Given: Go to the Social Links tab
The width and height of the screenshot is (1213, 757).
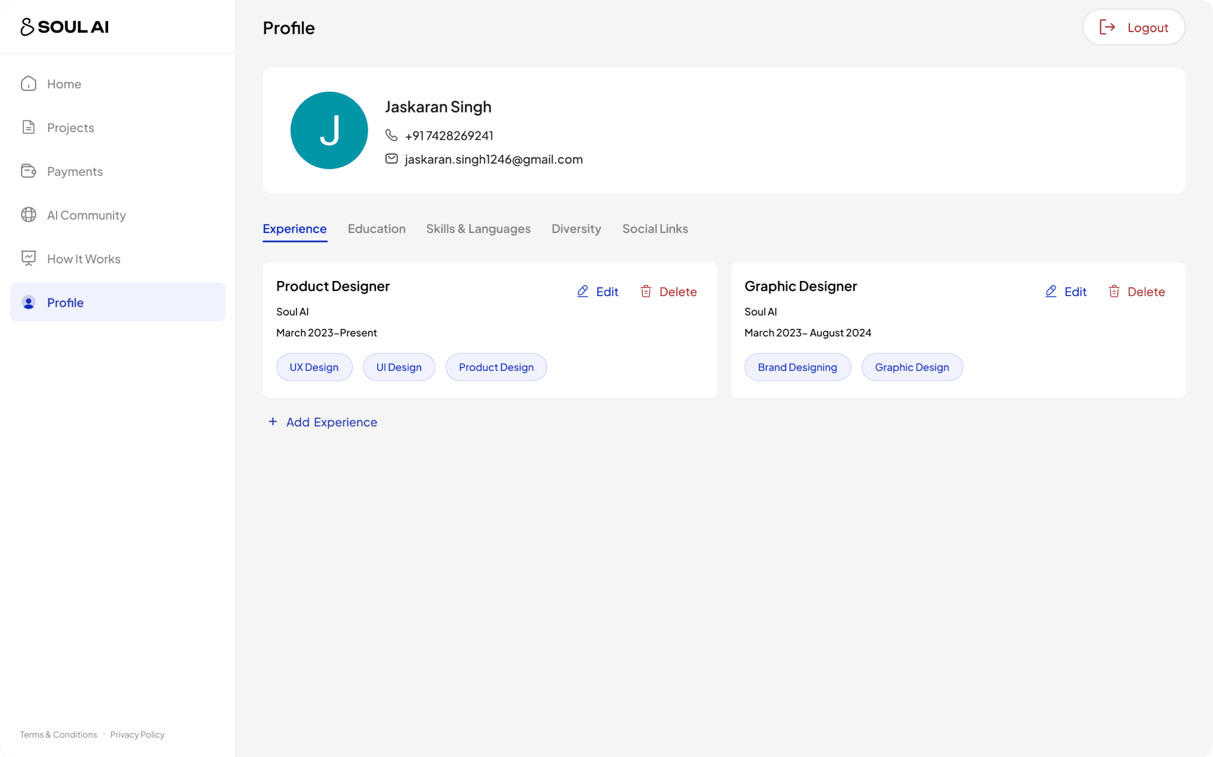Looking at the screenshot, I should tap(654, 228).
